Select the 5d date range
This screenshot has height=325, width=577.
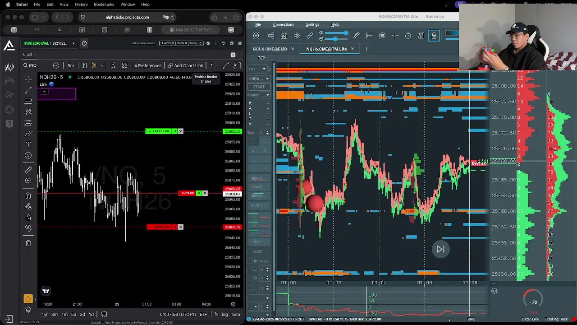[73, 315]
